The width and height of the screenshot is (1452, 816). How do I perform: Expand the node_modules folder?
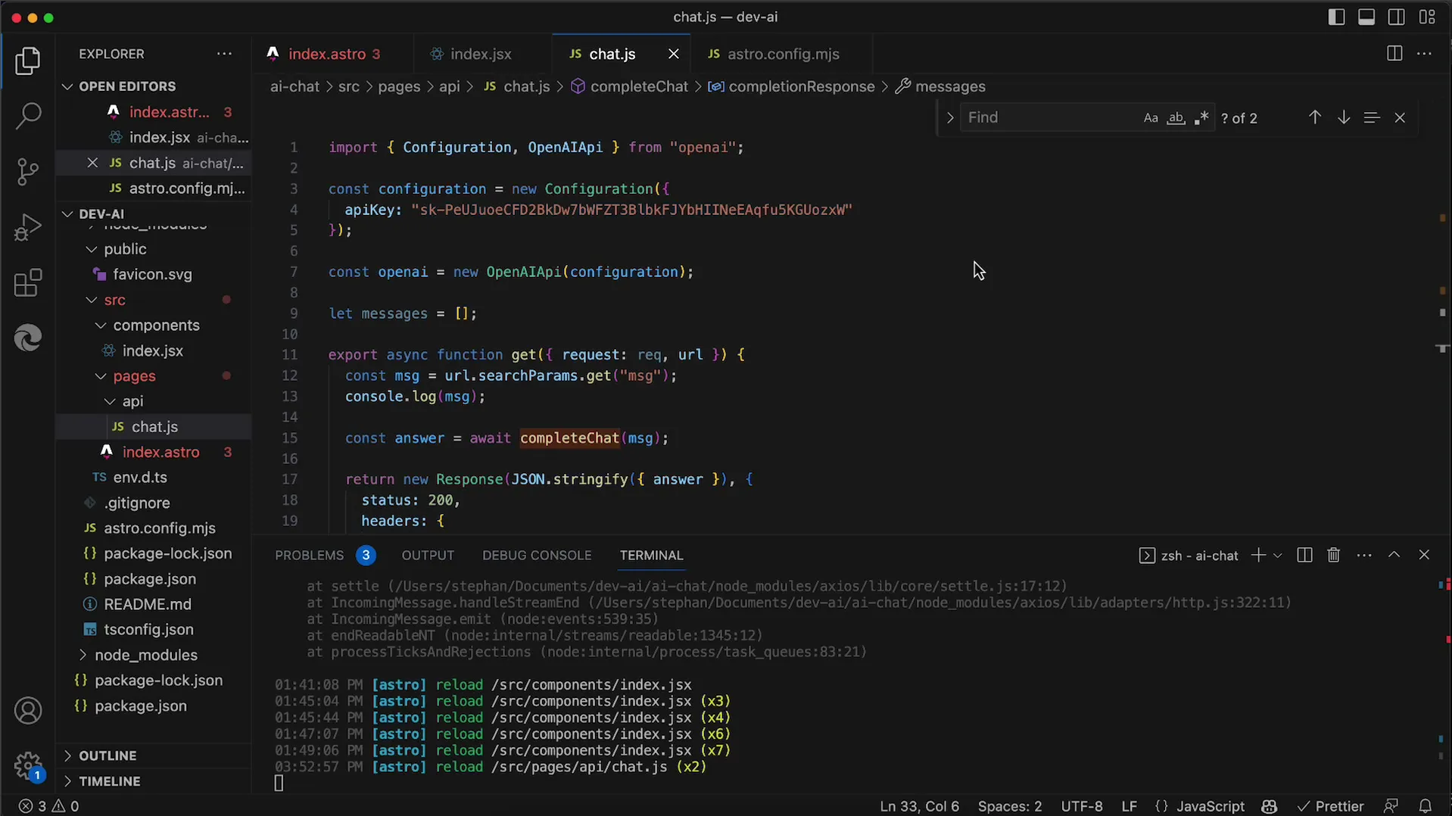click(145, 655)
